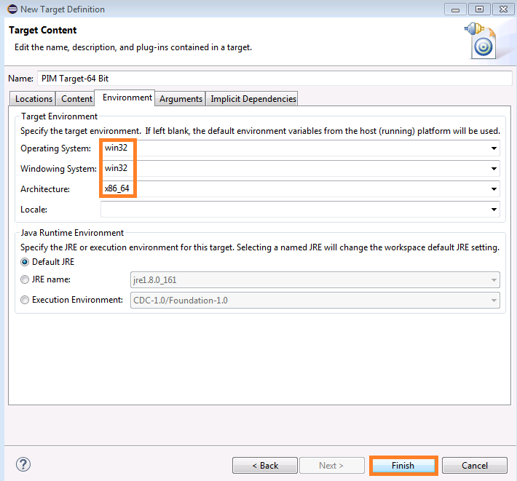Switch to the Arguments tab

(x=181, y=99)
